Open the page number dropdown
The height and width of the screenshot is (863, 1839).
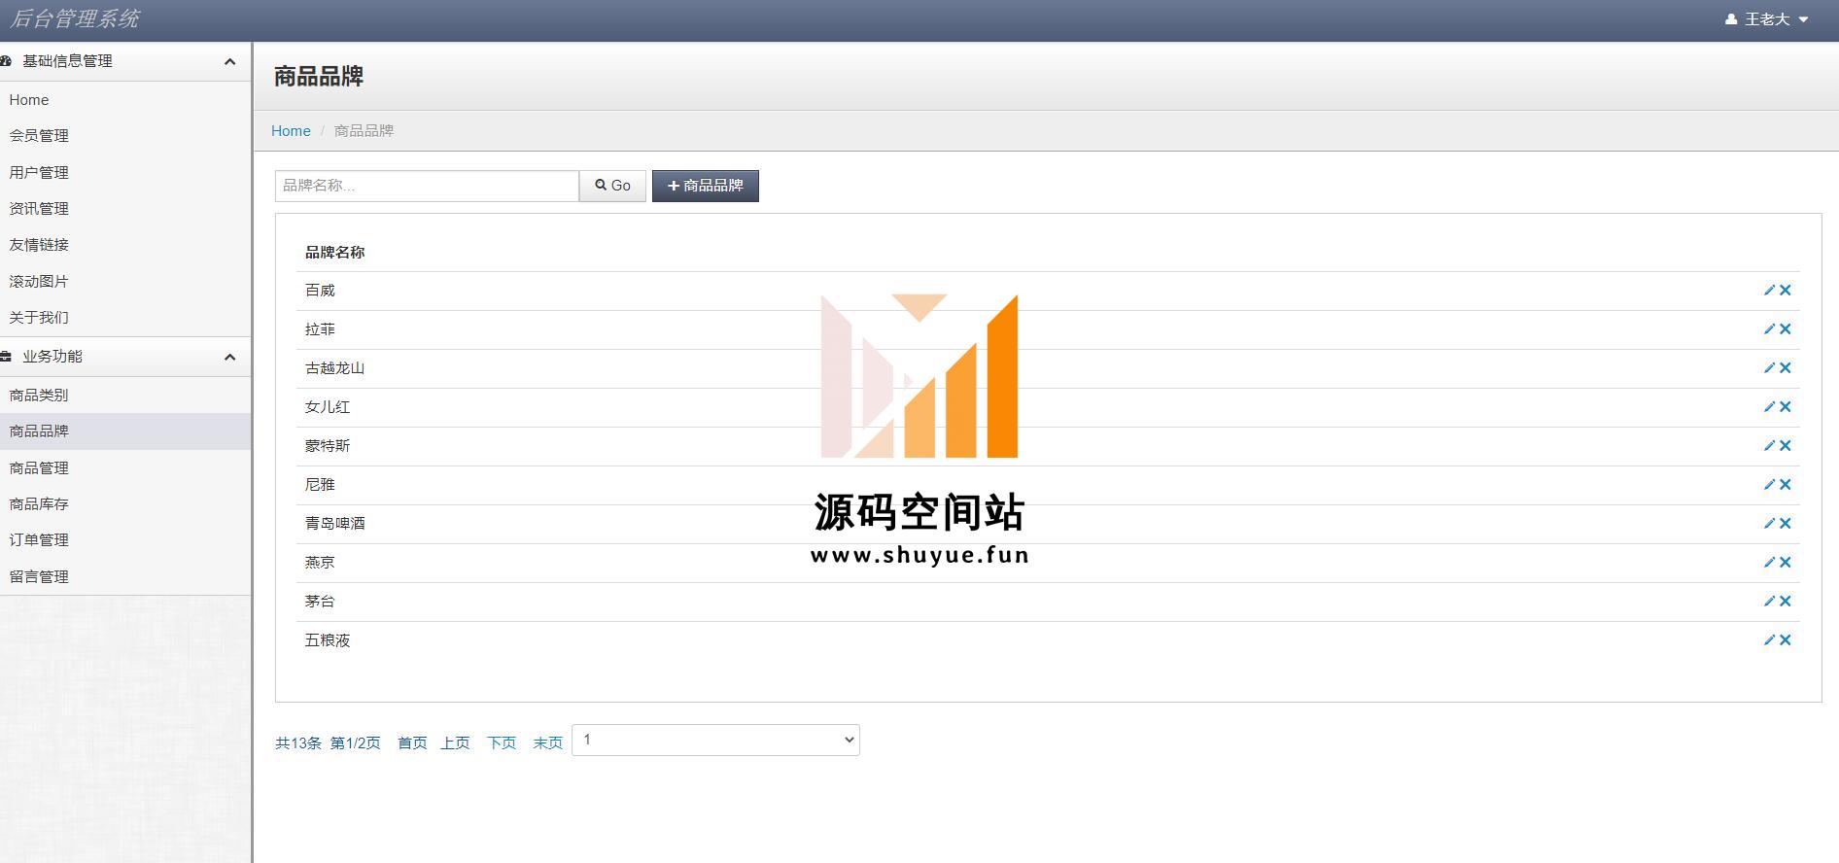click(715, 741)
